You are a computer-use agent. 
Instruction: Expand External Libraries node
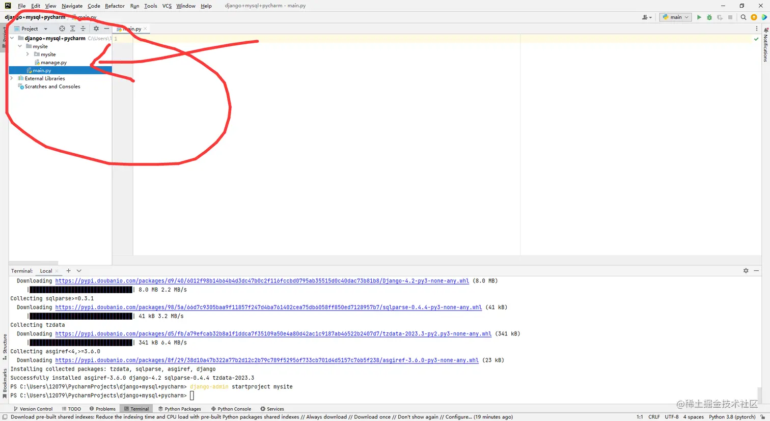(x=12, y=78)
